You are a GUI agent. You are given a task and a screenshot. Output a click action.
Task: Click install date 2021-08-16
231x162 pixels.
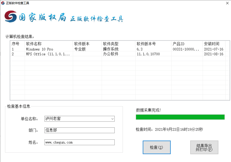coord(214,54)
